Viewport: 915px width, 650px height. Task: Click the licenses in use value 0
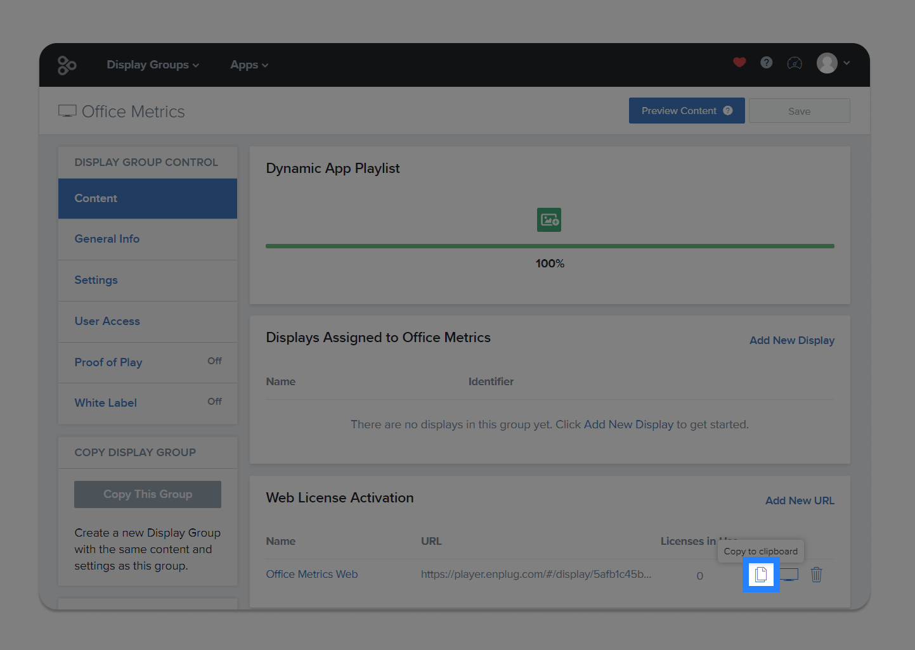pyautogui.click(x=699, y=576)
